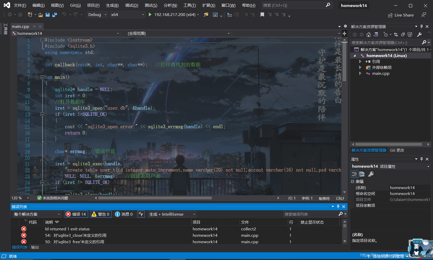Open the 整个解决方案 filter dropdown
Screen dimensions: 433x260
point(37,214)
